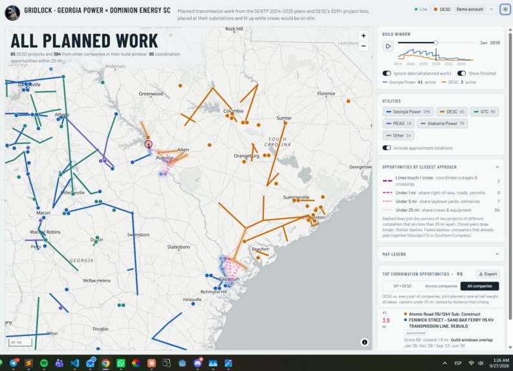This screenshot has height=371, width=513.
Task: Toggle the Alabama Power utility filter chip
Action: [442, 124]
